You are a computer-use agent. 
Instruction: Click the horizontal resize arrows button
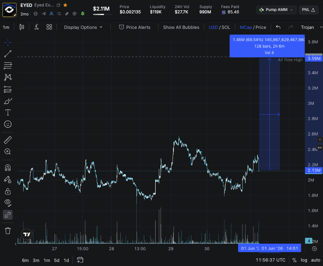click(x=320, y=147)
